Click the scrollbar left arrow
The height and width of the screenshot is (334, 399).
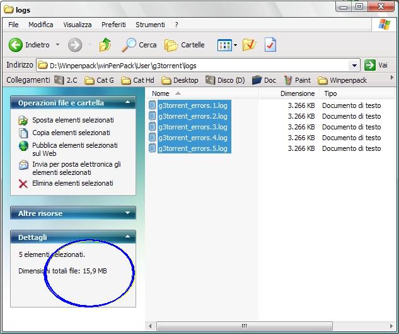point(151,326)
